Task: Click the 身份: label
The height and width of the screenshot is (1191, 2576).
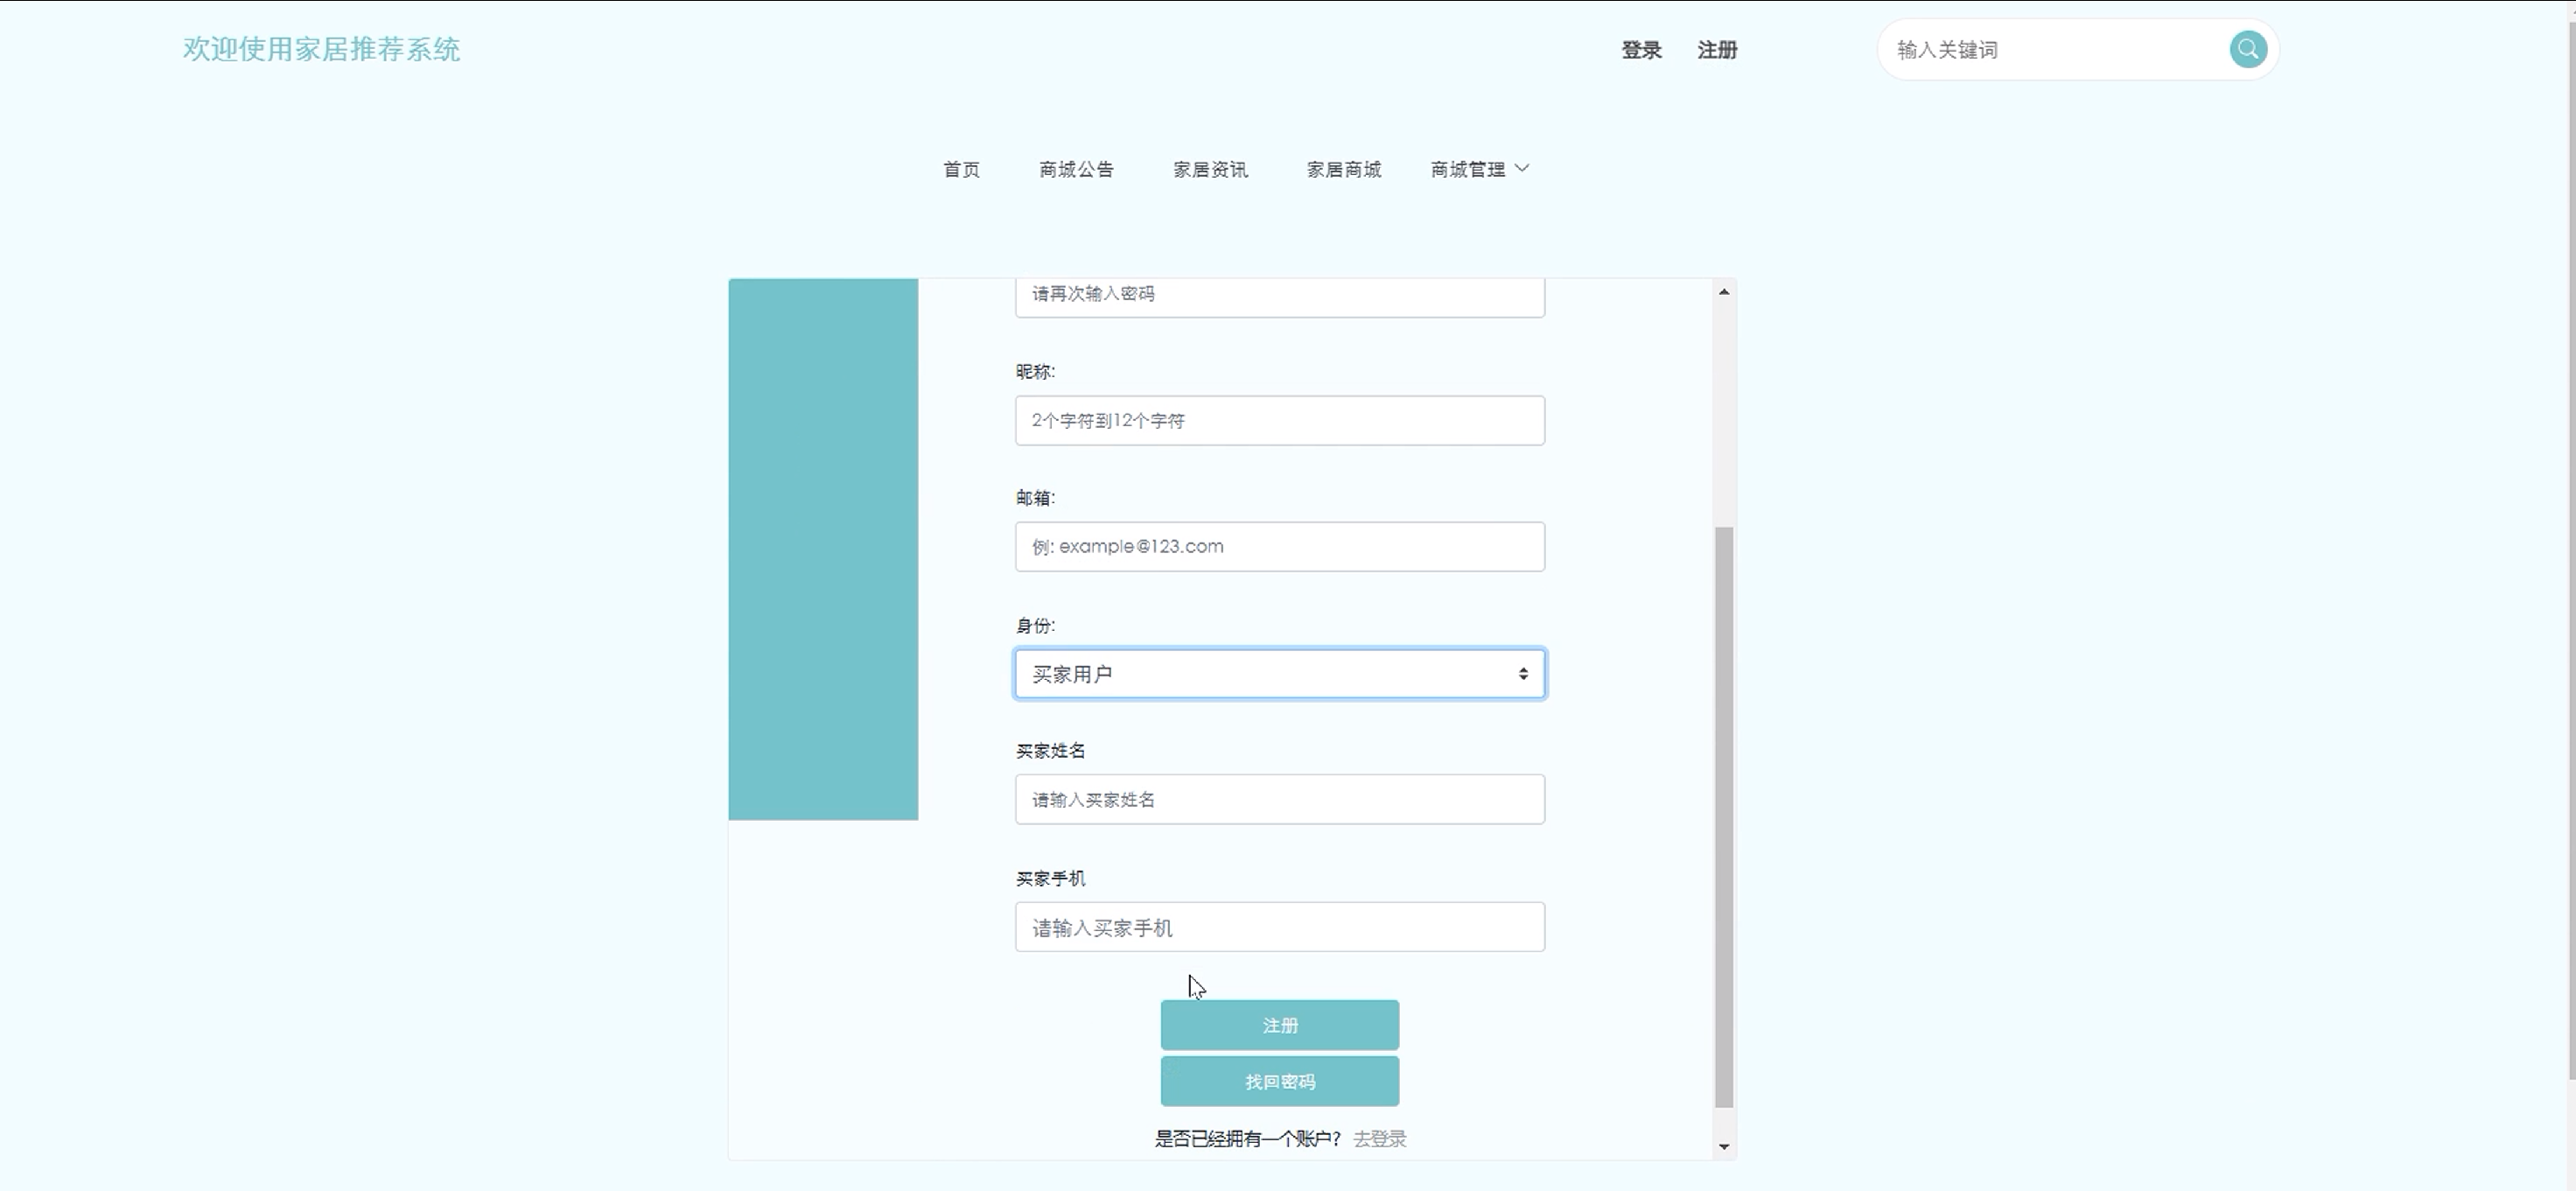Action: (x=1035, y=625)
